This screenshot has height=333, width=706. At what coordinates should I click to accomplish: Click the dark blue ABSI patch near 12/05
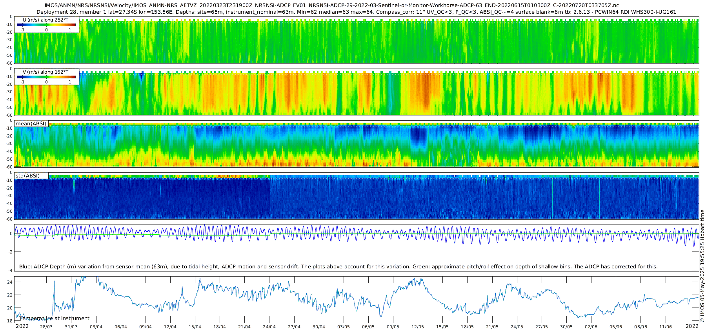[418, 136]
